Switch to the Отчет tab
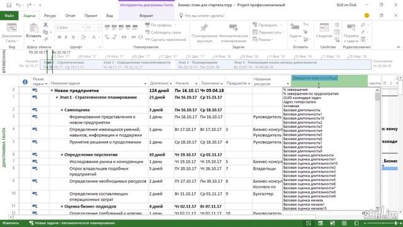Screen dimensions: 403x227 pos(70,16)
